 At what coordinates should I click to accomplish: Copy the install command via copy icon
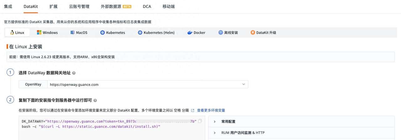click(200, 121)
